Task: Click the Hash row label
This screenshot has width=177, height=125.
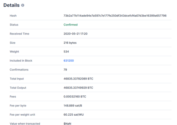Action: [x=13, y=16]
